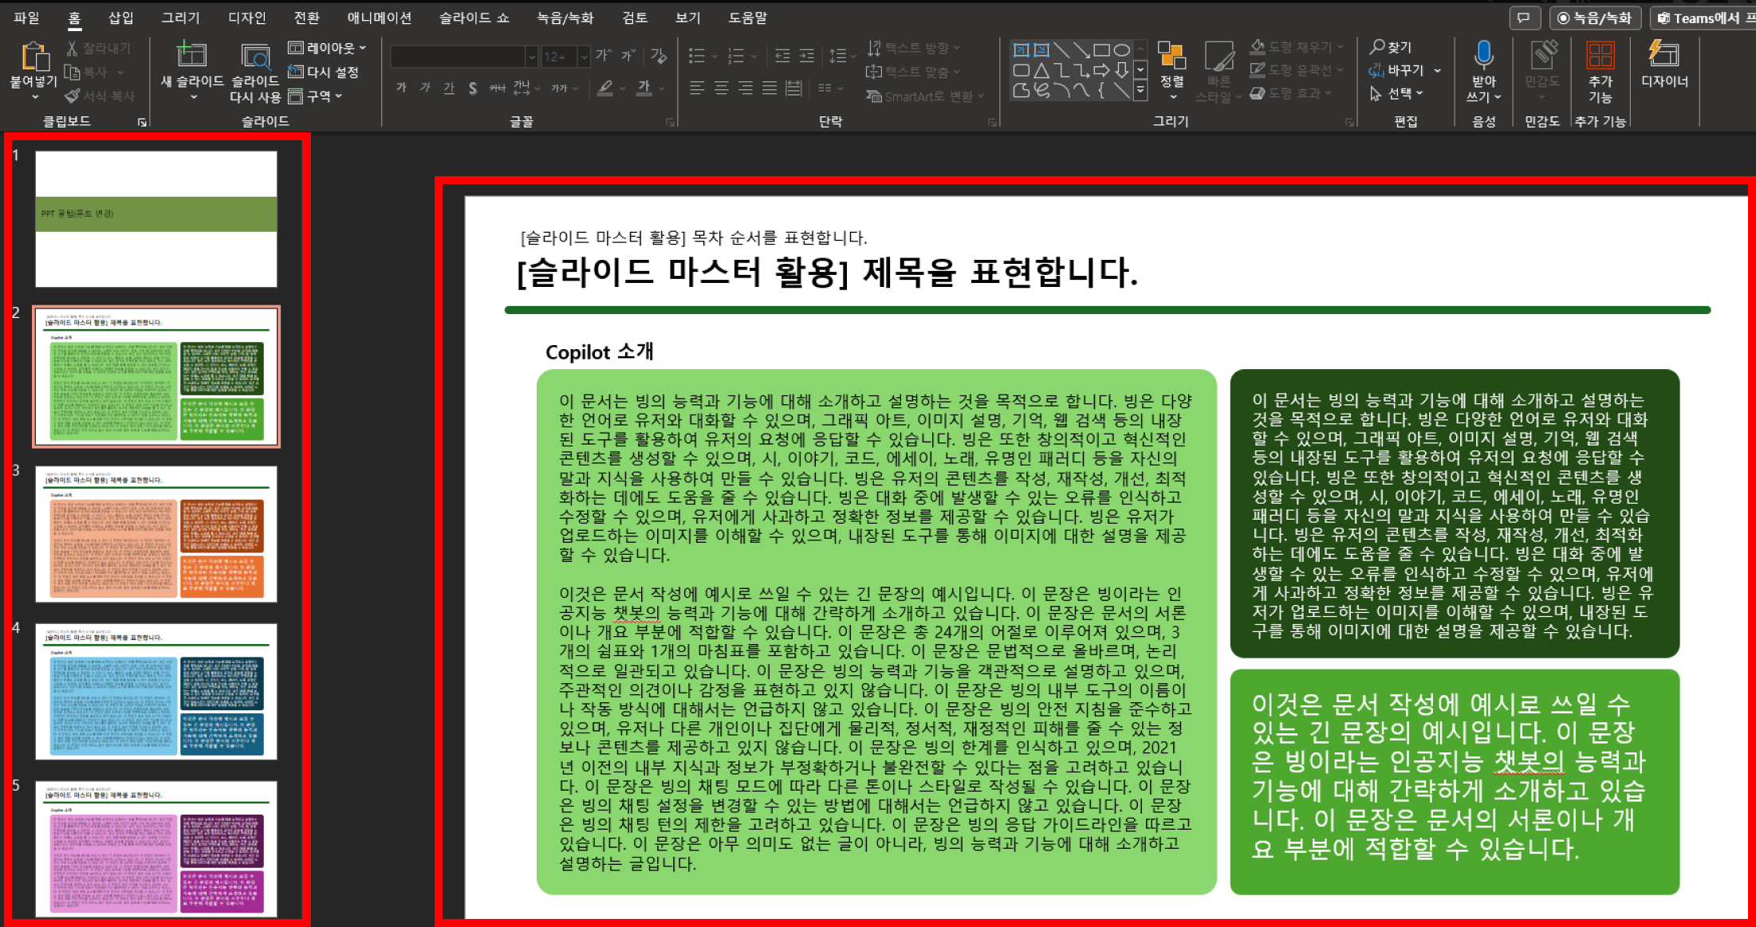1756x927 pixels.
Task: Click the 녹음/녹화 record button top right
Action: click(1594, 18)
